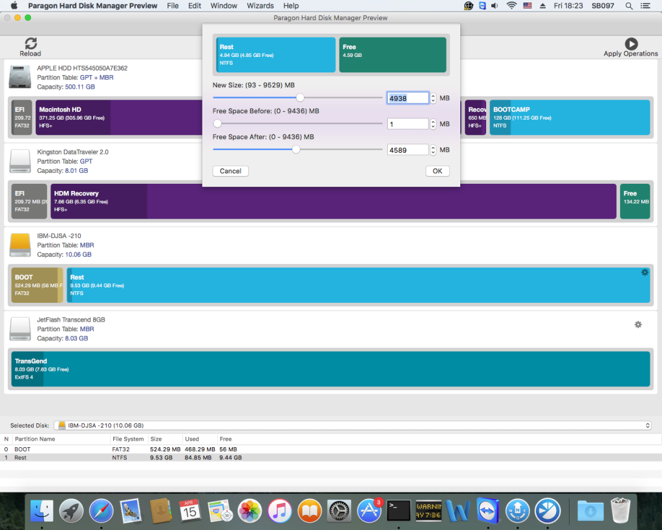Select the HDM Recovery partition block

tap(333, 201)
